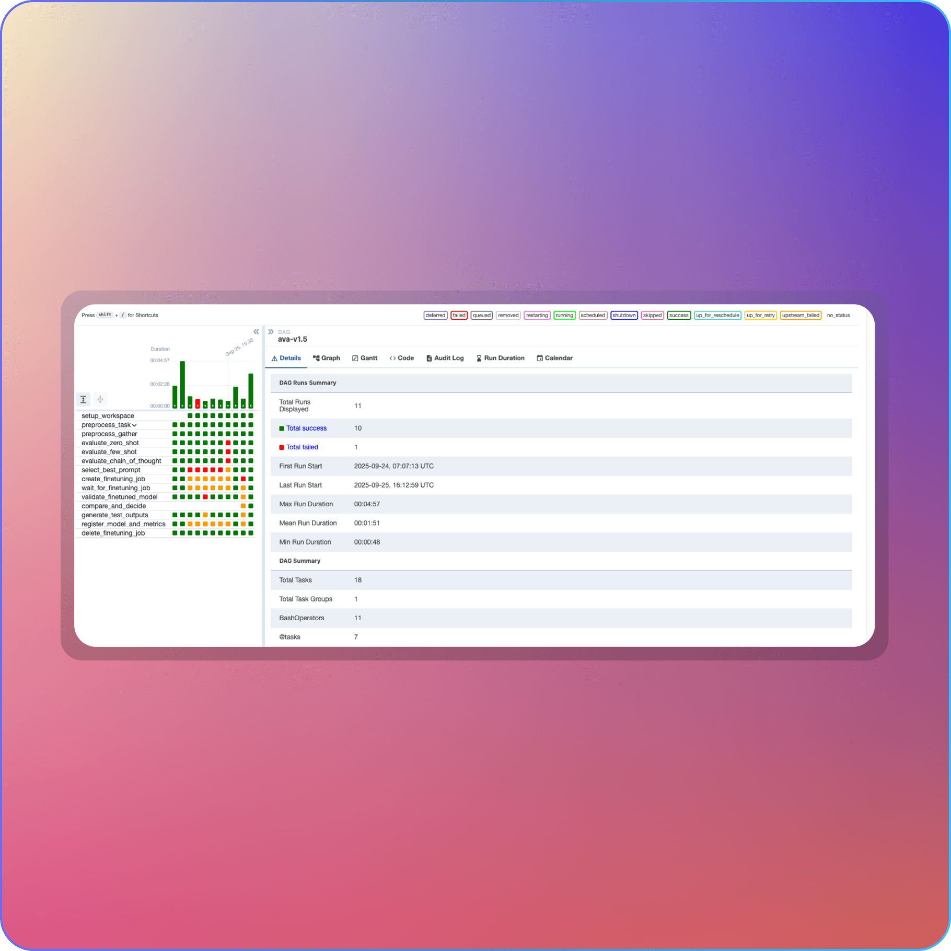This screenshot has width=951, height=951.
Task: Click the queued status legend badge
Action: point(482,315)
